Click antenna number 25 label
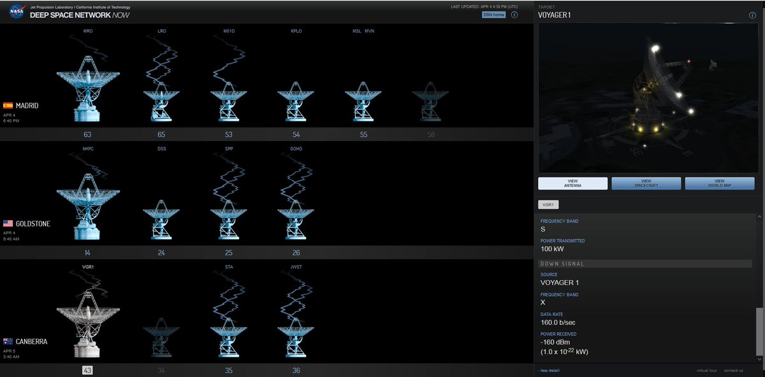 click(x=229, y=253)
